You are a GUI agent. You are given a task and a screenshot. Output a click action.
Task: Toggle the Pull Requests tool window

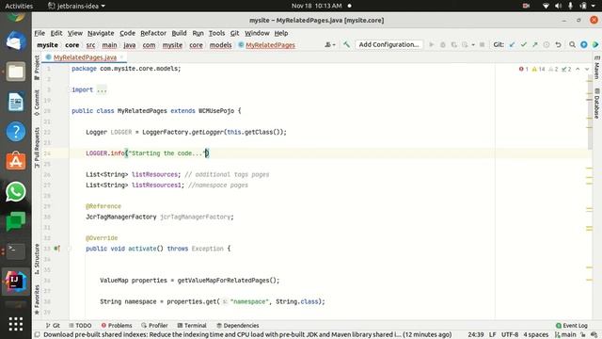37,148
